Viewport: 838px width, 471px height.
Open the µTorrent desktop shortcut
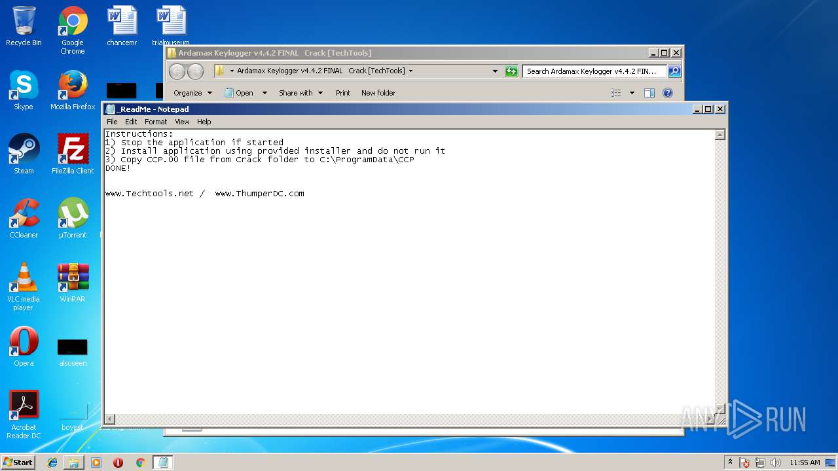coord(73,218)
